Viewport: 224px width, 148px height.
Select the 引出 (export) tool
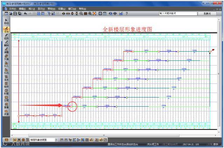(6, 71)
